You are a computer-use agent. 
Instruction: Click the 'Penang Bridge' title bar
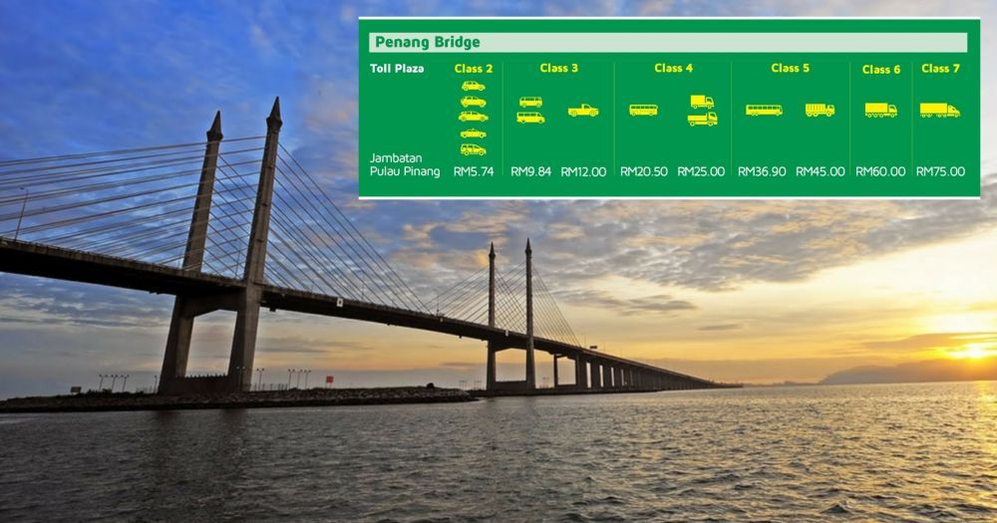[668, 43]
